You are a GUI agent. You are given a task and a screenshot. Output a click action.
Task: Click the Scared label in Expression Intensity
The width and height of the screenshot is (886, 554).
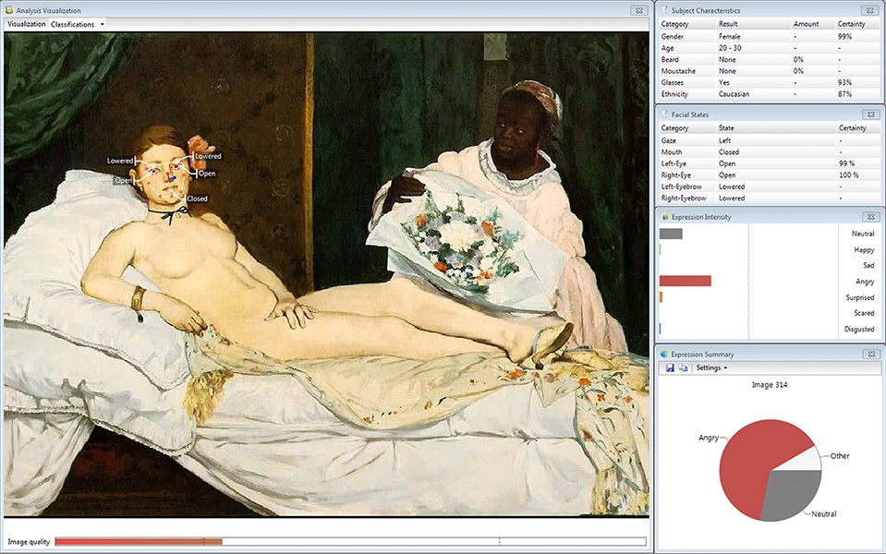point(864,313)
